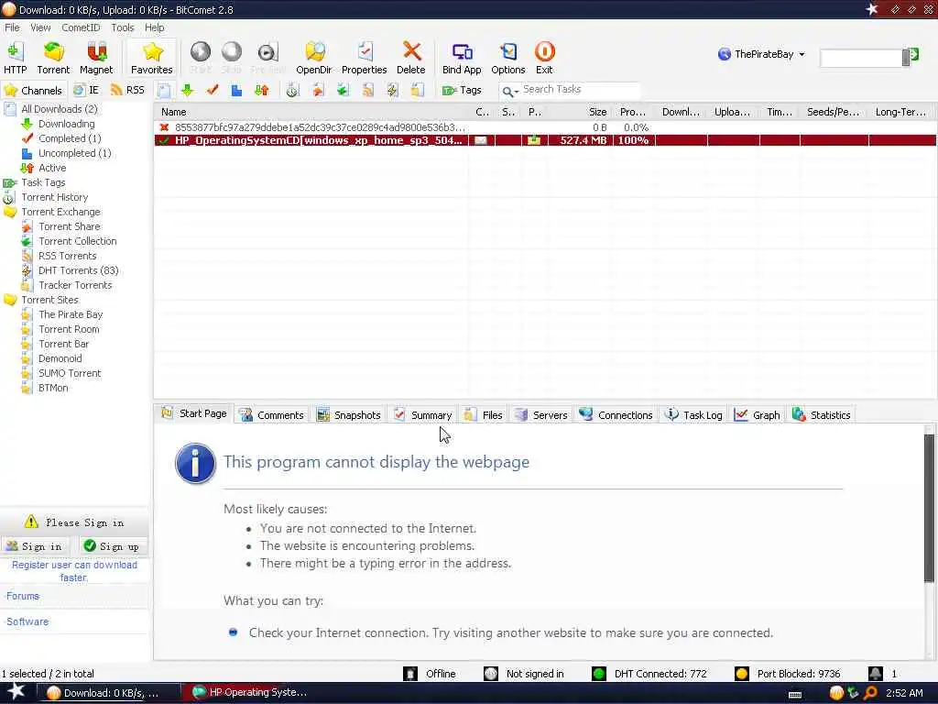Switch to HP Operating System taskbar window

249,693
